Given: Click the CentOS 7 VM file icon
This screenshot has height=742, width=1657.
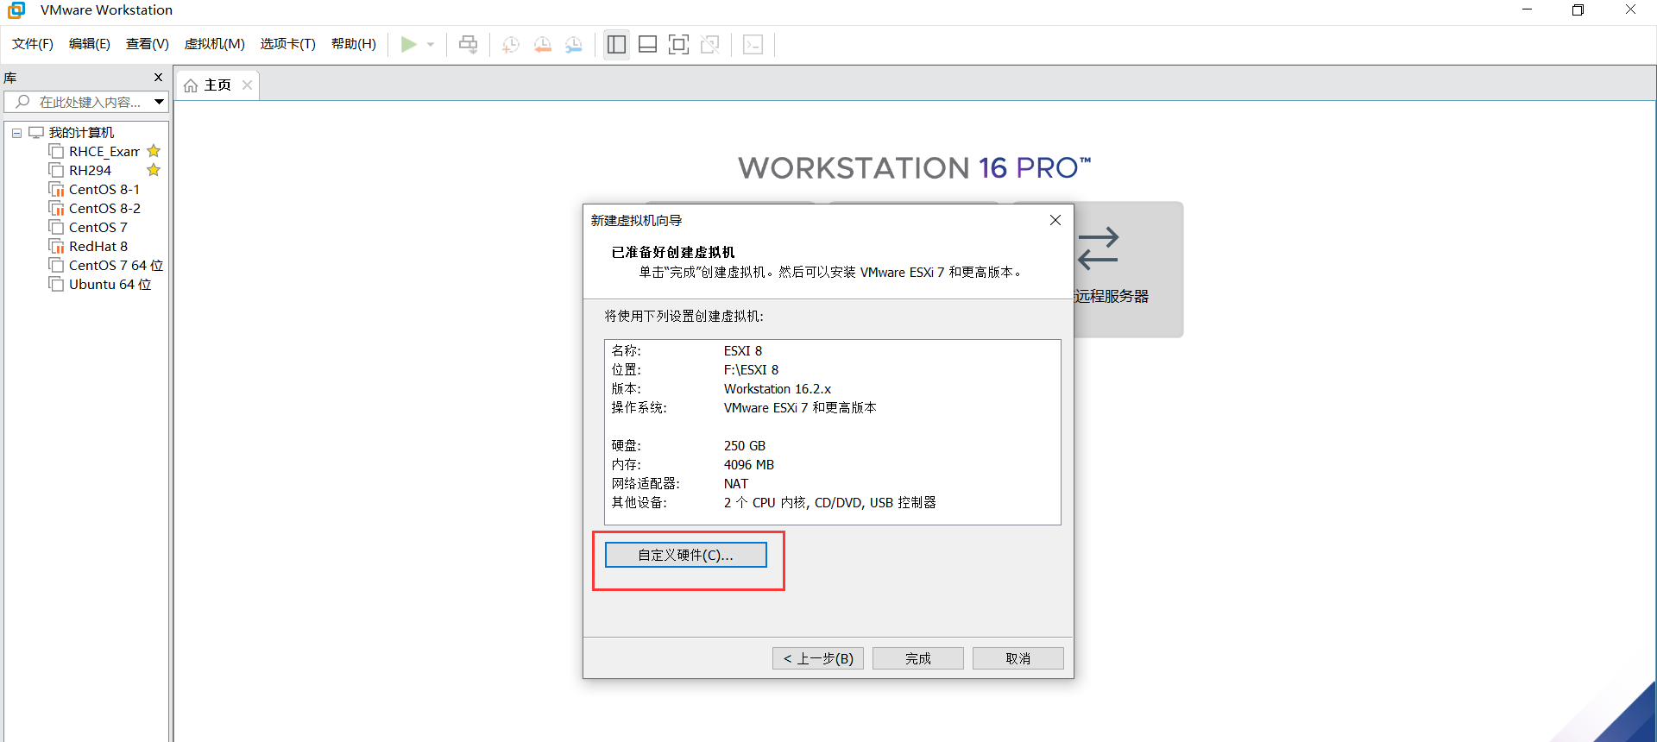Looking at the screenshot, I should point(57,228).
